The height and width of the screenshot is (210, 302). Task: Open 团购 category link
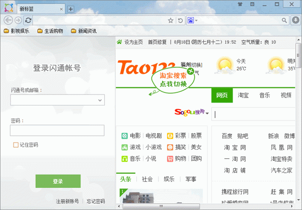[x=196, y=159]
